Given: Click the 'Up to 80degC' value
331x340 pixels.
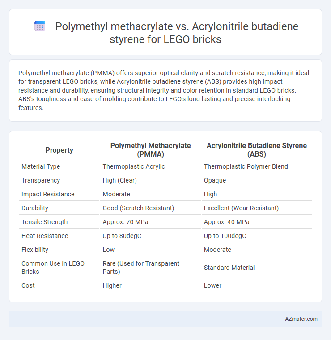Looking at the screenshot, I should click(122, 236).
